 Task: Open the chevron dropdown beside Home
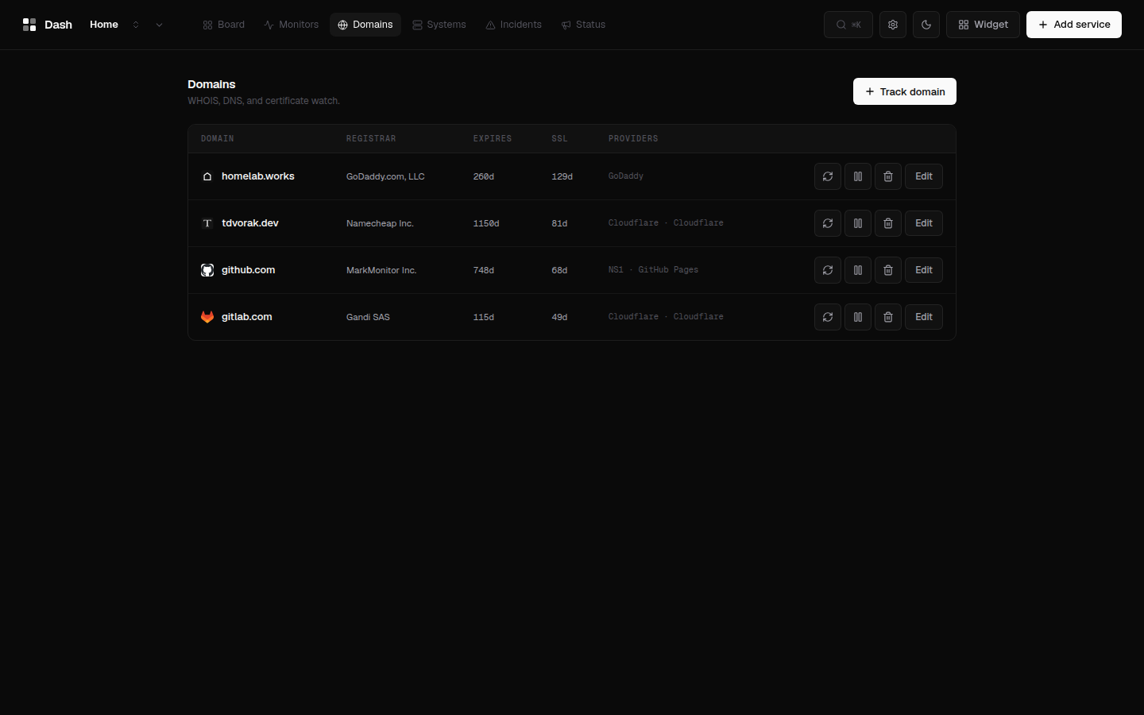[x=159, y=25]
